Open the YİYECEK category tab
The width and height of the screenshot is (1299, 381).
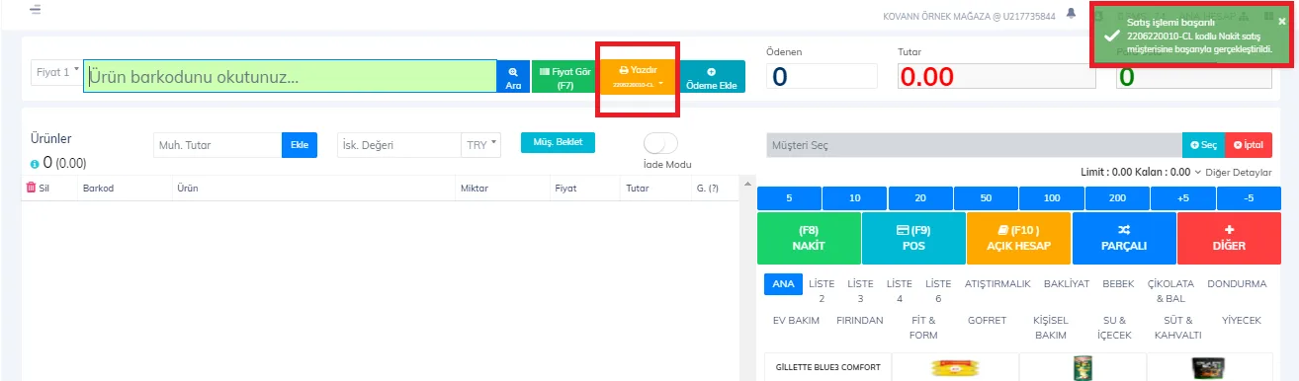pyautogui.click(x=1242, y=321)
